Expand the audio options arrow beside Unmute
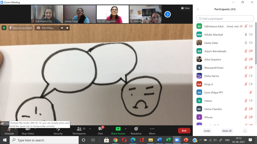This screenshot has width=257, height=144. [16, 129]
